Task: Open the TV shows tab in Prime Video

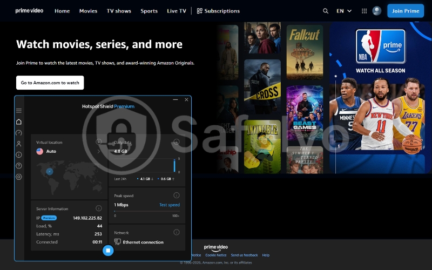Action: click(x=119, y=11)
